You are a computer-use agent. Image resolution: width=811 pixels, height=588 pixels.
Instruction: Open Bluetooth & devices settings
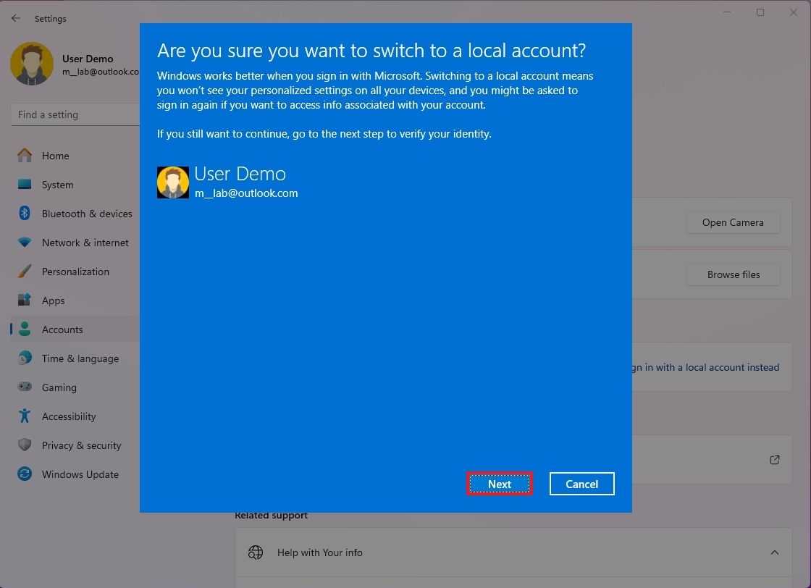pos(24,214)
